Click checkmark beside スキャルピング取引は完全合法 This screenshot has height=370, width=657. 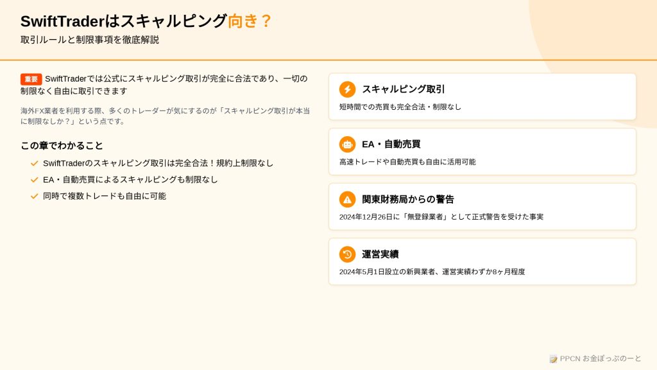[x=35, y=163]
